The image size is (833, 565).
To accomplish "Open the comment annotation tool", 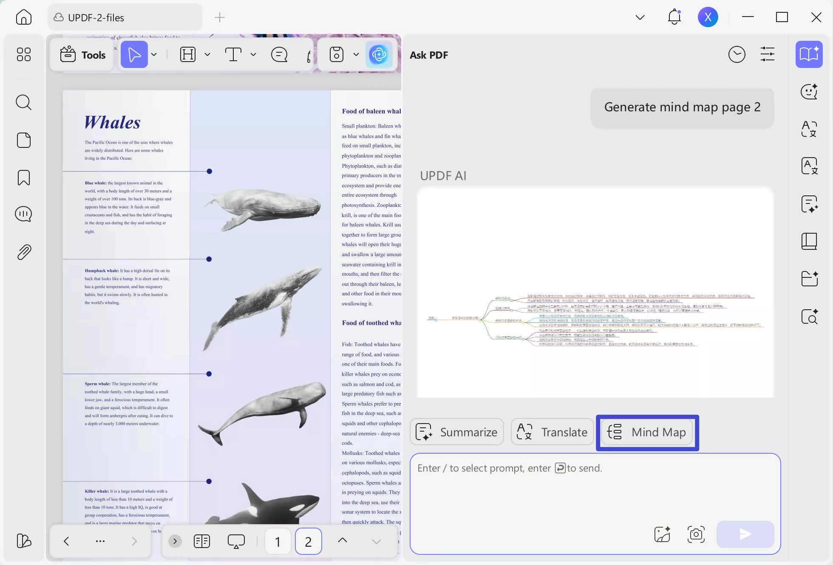I will (x=279, y=54).
